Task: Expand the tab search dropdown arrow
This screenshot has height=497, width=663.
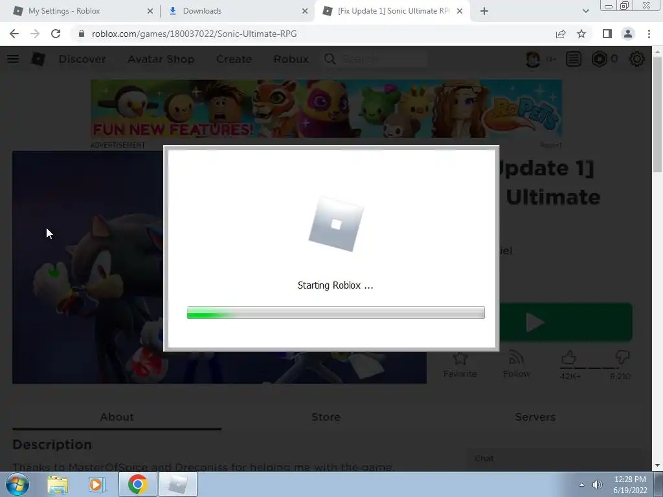Action: pos(585,12)
